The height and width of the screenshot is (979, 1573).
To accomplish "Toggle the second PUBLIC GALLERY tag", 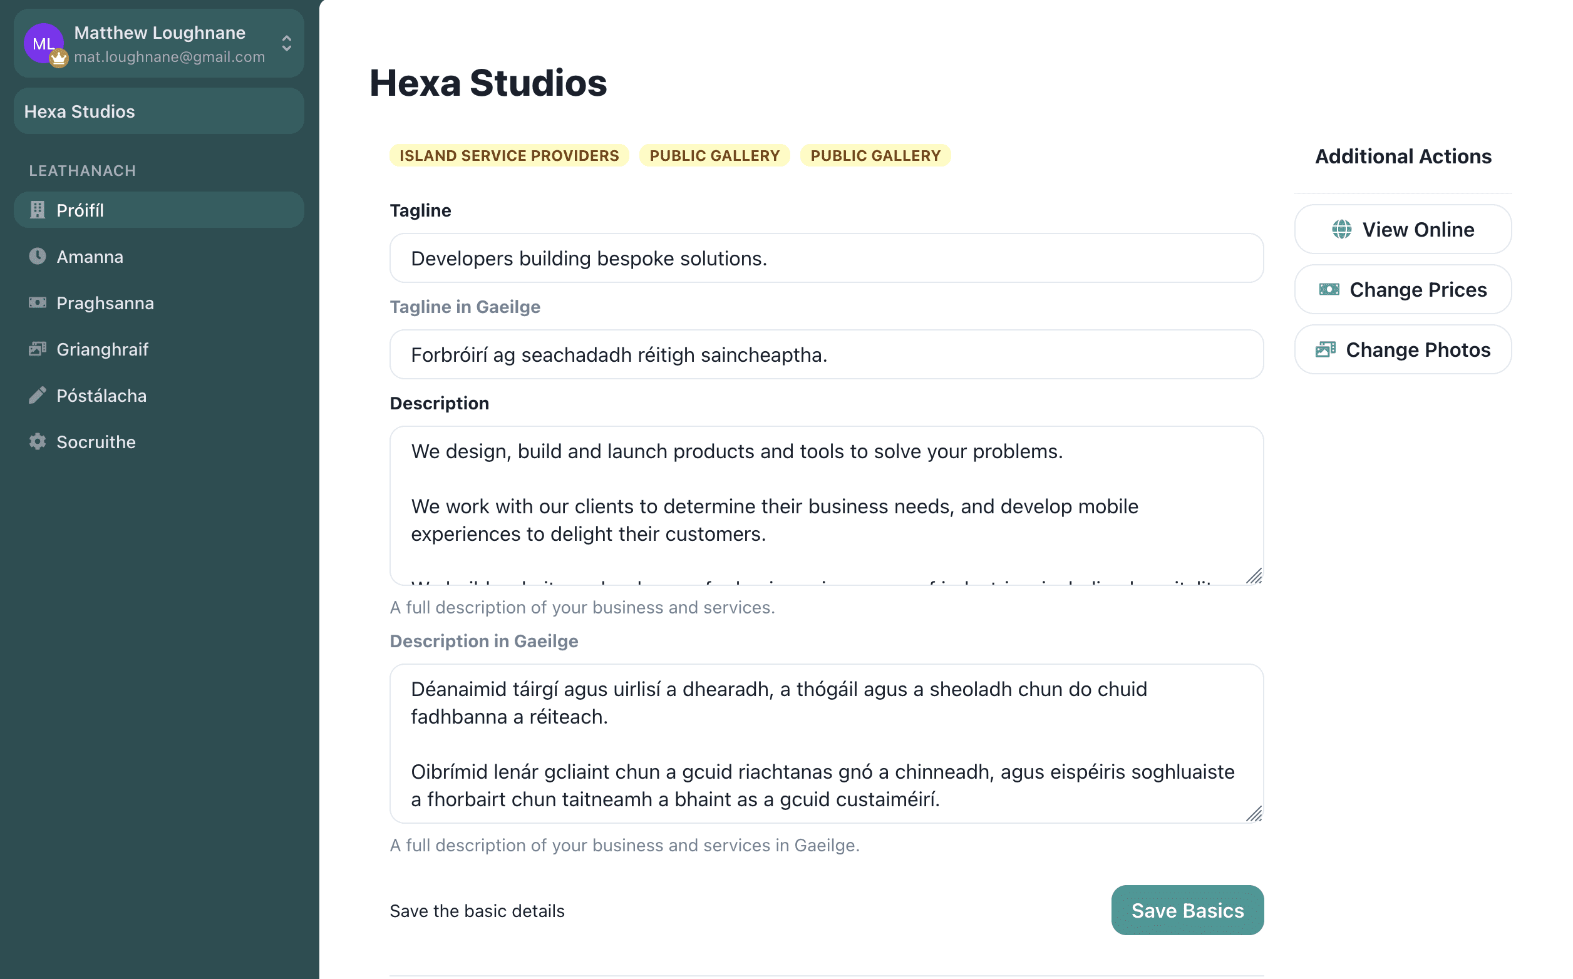I will [x=875, y=155].
